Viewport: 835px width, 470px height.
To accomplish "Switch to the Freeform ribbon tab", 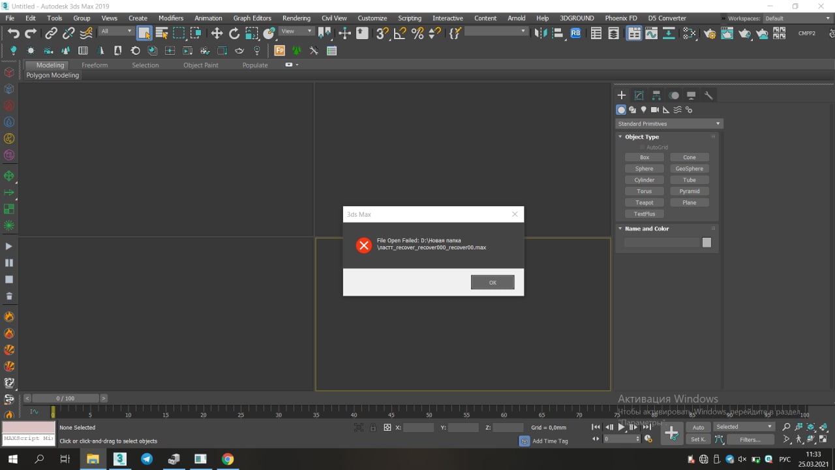I will coord(95,65).
